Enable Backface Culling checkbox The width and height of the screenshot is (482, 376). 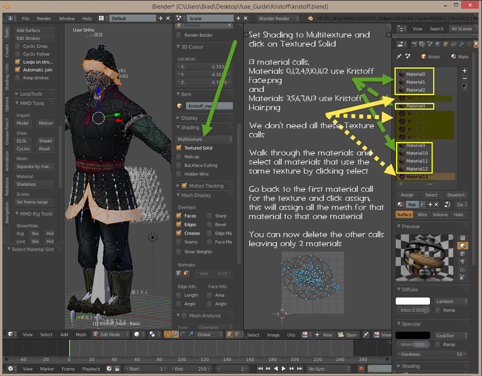(x=179, y=165)
